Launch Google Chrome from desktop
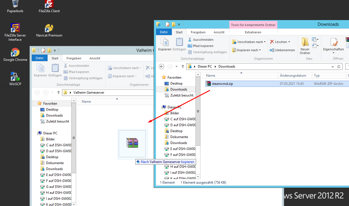Viewport: 349px width, 206px height. pos(15,53)
